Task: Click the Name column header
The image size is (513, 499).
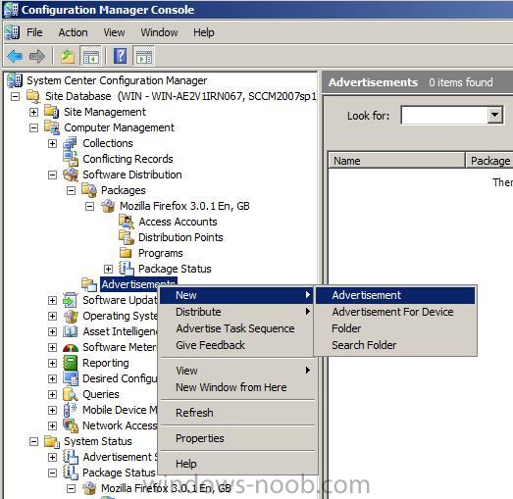Action: [x=396, y=161]
